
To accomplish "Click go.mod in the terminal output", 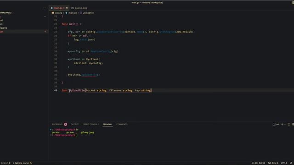I will (x=56, y=132).
